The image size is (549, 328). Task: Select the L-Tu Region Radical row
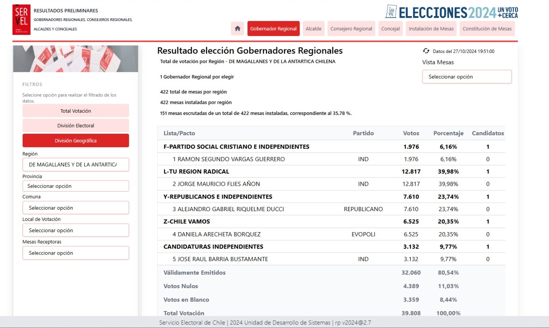[x=331, y=172]
